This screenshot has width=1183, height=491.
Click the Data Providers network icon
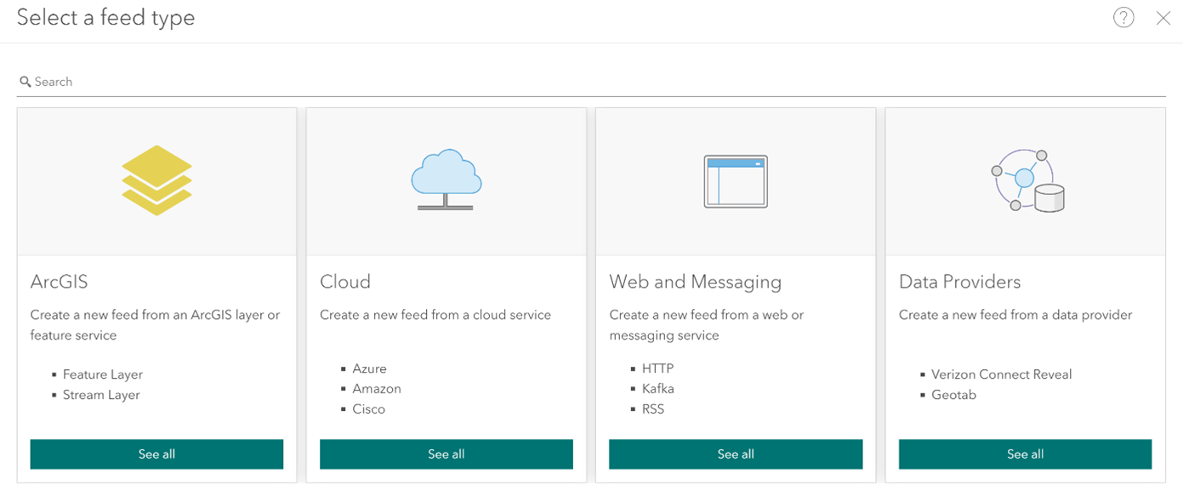1028,181
